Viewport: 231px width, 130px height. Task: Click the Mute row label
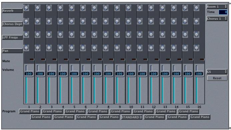click(x=6, y=61)
